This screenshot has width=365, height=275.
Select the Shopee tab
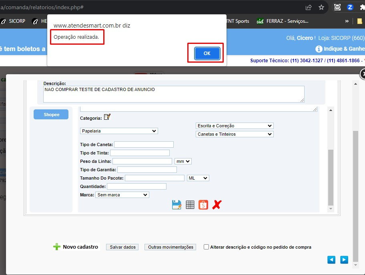click(51, 115)
